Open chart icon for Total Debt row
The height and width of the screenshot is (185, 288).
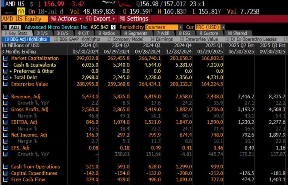click(5, 78)
